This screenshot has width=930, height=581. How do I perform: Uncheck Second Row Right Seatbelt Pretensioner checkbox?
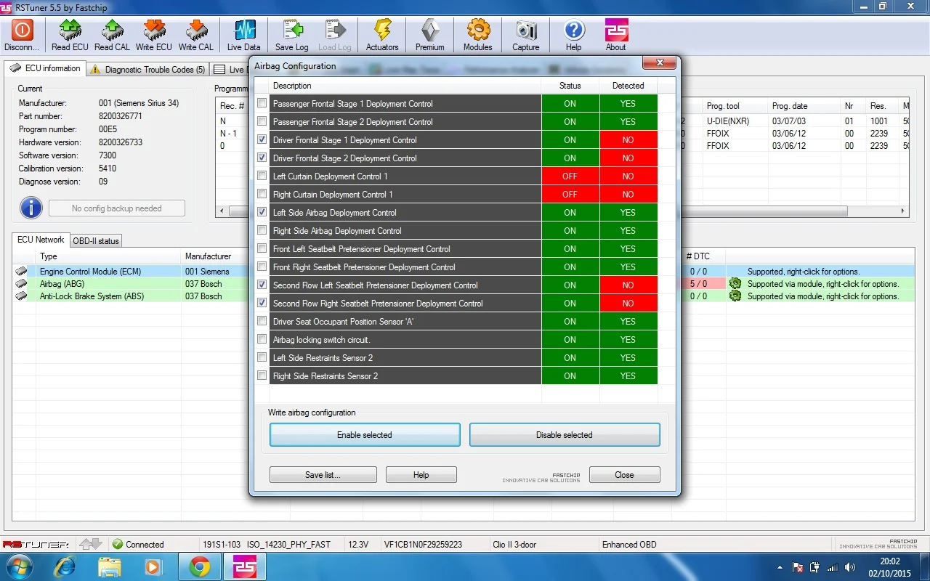point(262,303)
